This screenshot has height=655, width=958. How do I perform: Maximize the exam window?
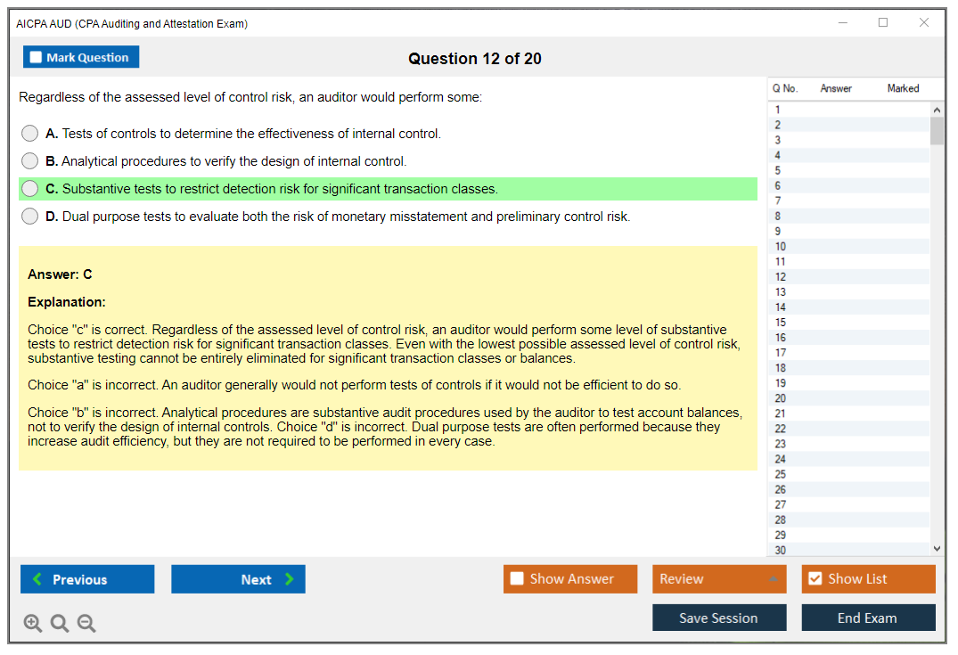tap(883, 23)
